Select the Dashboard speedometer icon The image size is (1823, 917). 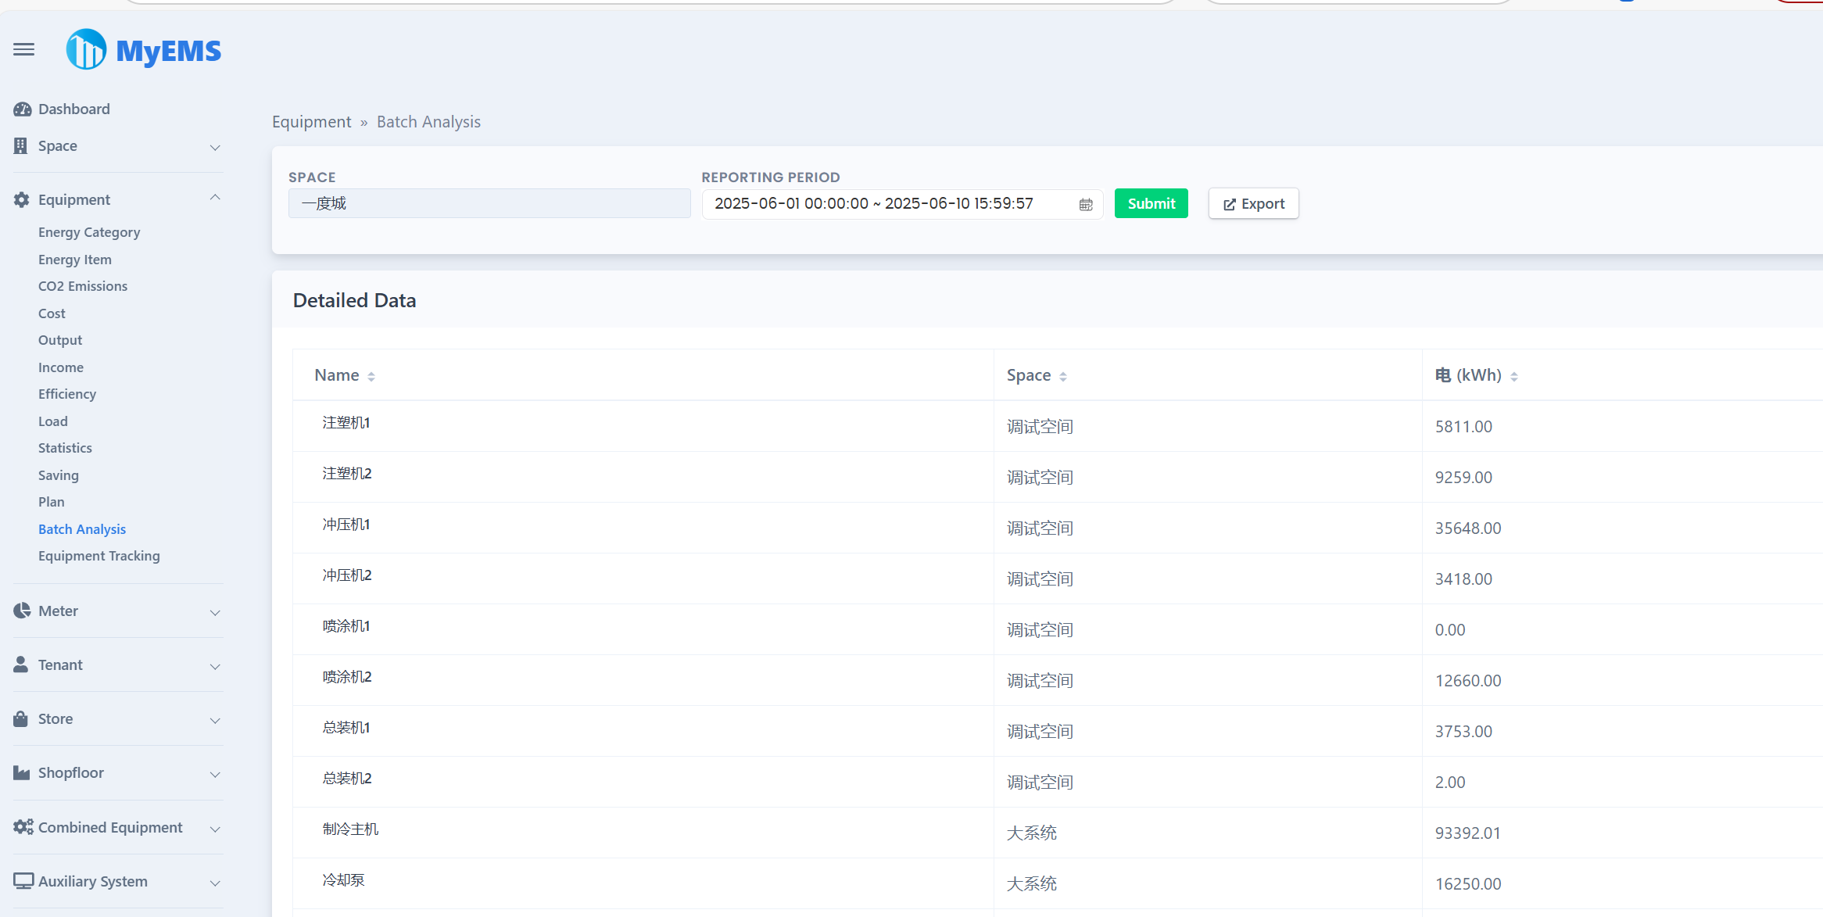pos(22,109)
